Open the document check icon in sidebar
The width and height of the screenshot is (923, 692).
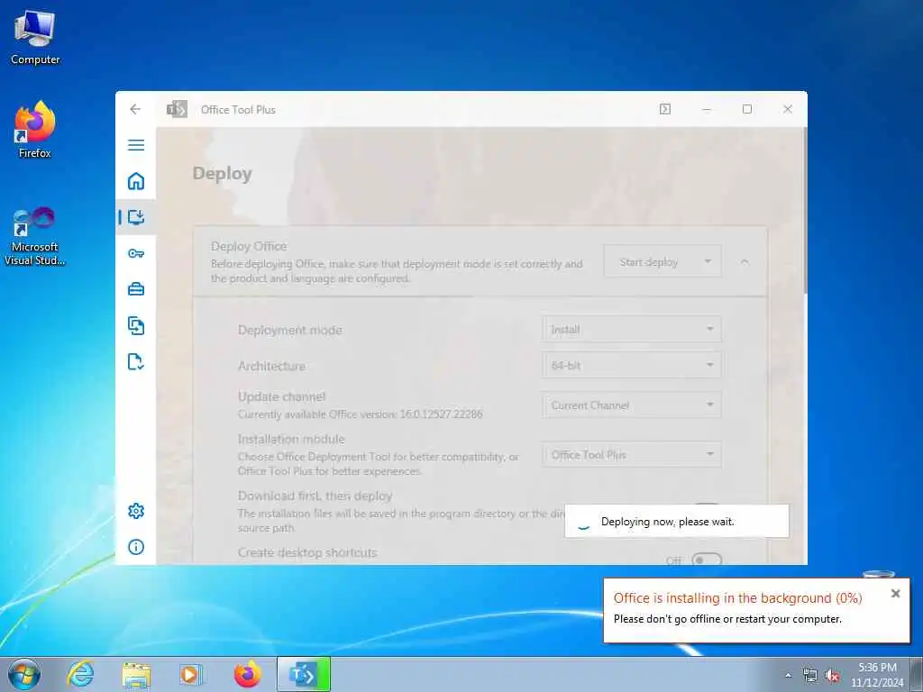click(x=136, y=362)
